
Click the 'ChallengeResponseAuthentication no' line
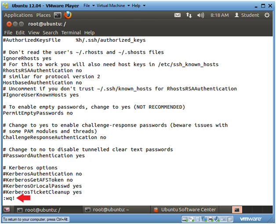pyautogui.click(x=54, y=137)
